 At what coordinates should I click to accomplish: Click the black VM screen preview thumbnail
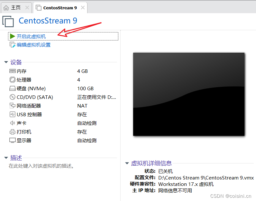coord(189,94)
